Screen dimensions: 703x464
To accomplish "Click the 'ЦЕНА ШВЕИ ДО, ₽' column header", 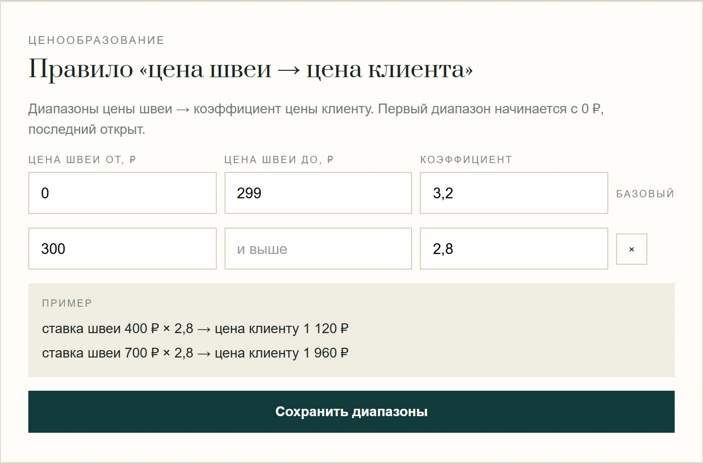I will (279, 160).
